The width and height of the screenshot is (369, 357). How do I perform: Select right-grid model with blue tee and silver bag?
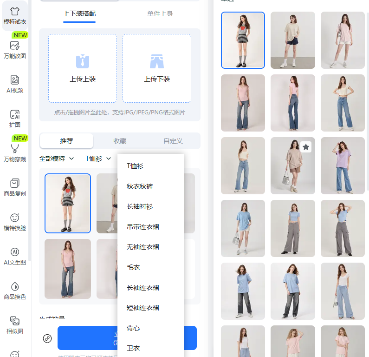pyautogui.click(x=243, y=228)
